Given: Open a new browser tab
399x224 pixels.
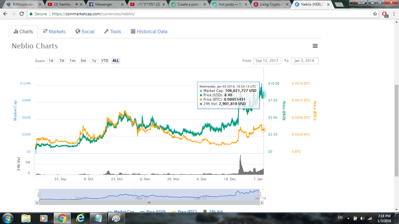Looking at the screenshot, I should pyautogui.click(x=339, y=4).
